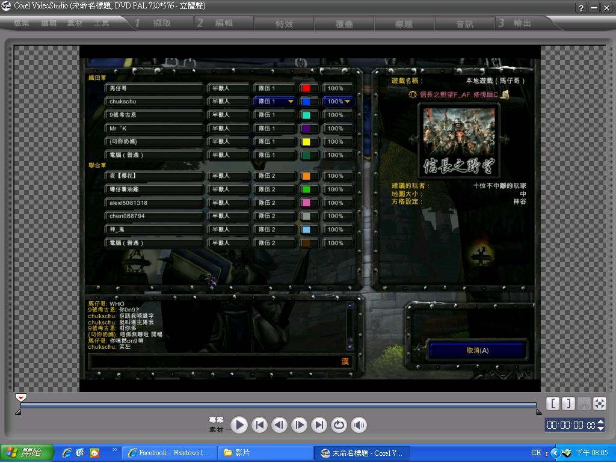Open the 工具 menu
The image size is (616, 463).
(x=101, y=23)
